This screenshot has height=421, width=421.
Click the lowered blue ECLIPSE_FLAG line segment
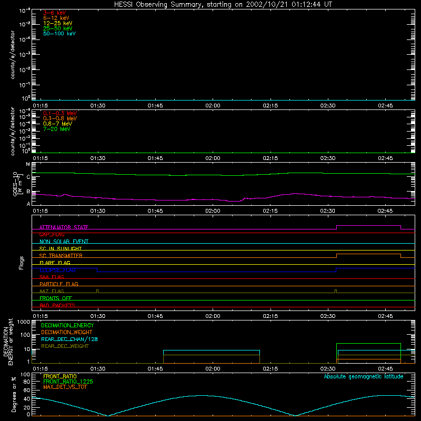tap(216, 272)
